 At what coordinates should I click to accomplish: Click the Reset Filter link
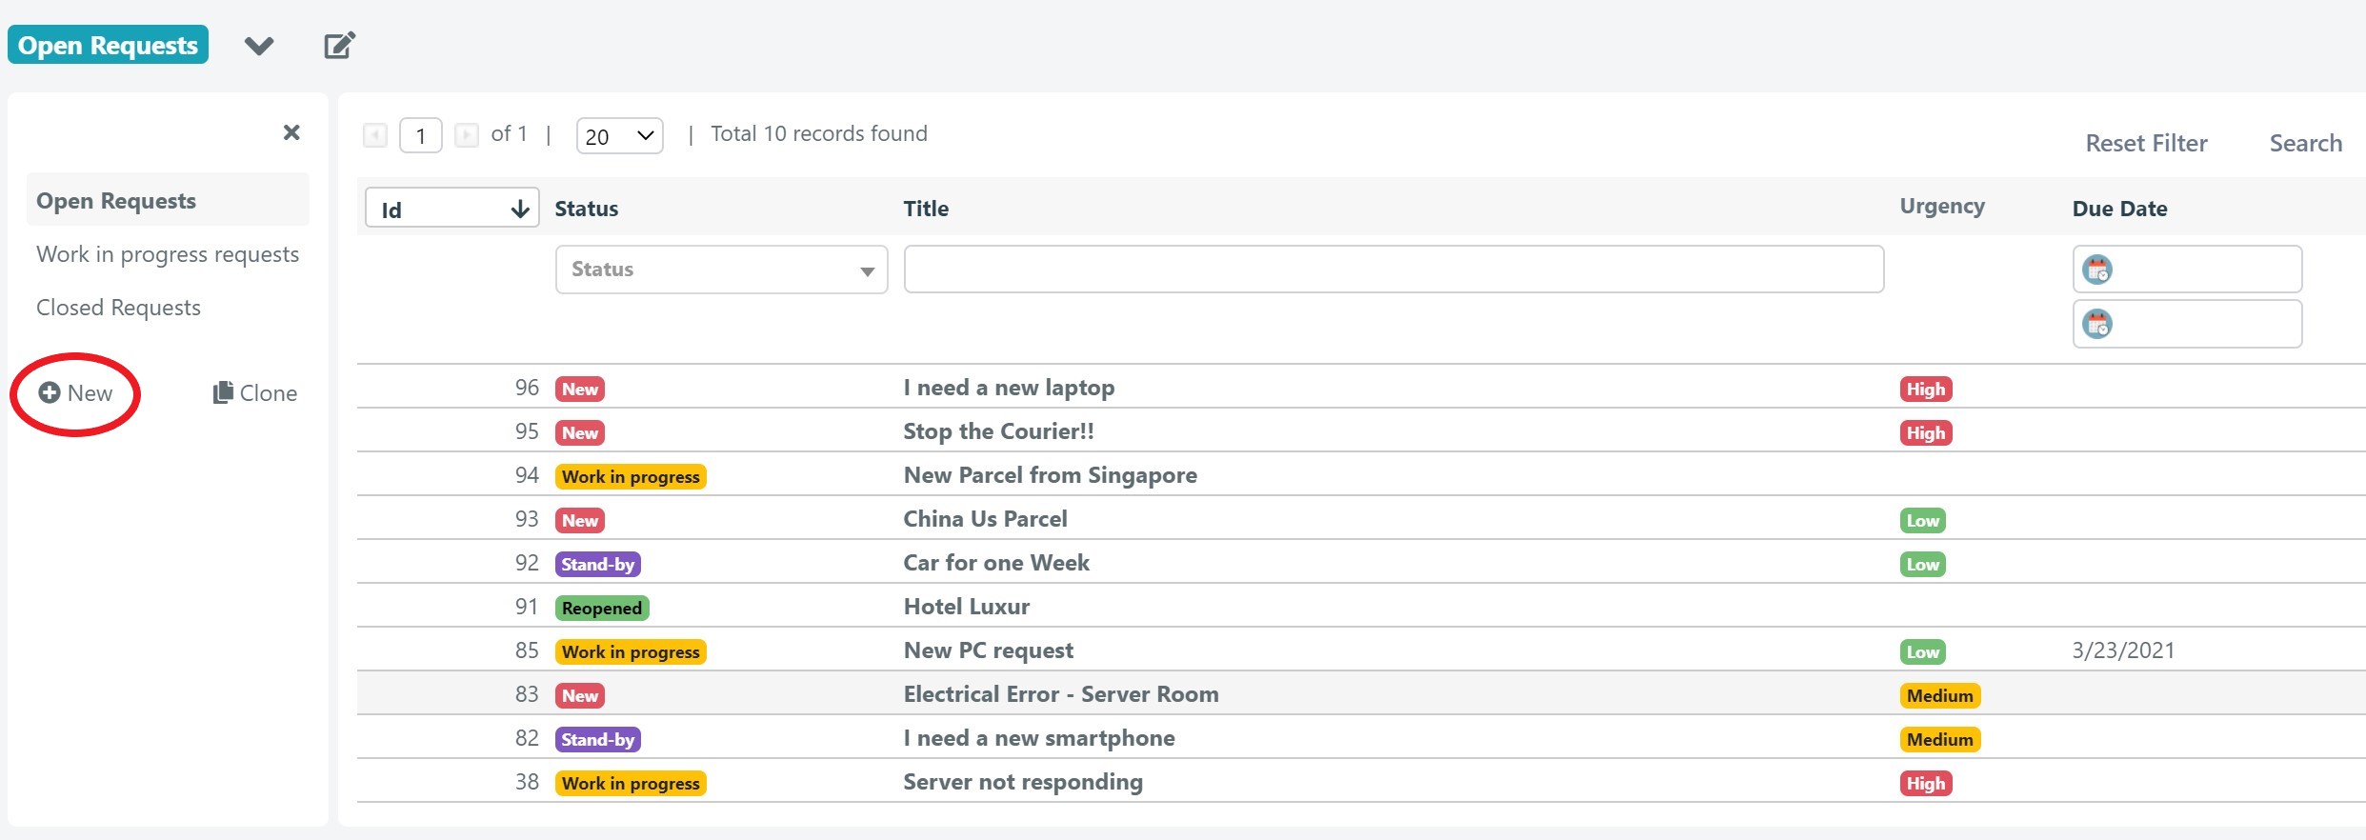(x=2146, y=143)
